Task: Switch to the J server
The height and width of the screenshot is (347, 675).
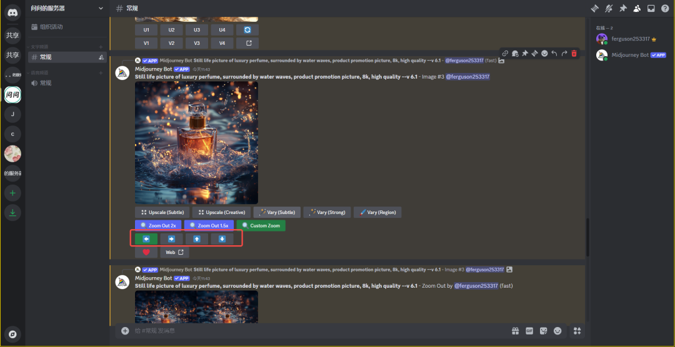Action: (x=12, y=114)
